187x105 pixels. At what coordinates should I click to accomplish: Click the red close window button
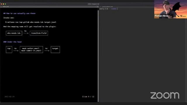coord(1,4)
